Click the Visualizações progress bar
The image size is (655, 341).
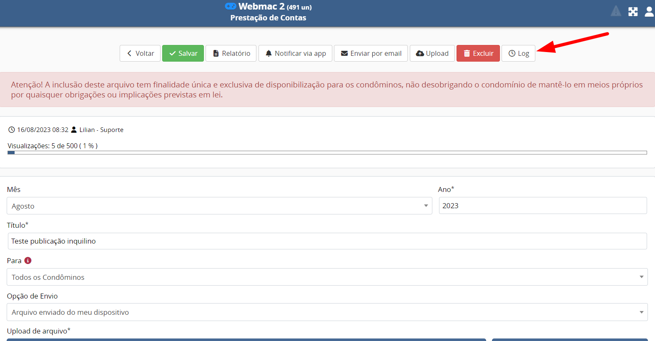tap(327, 153)
